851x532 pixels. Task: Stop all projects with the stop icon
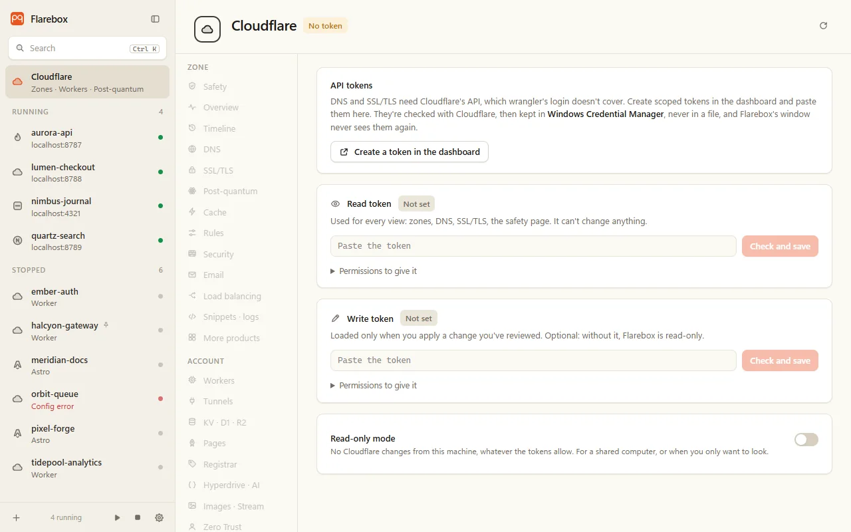pyautogui.click(x=138, y=517)
